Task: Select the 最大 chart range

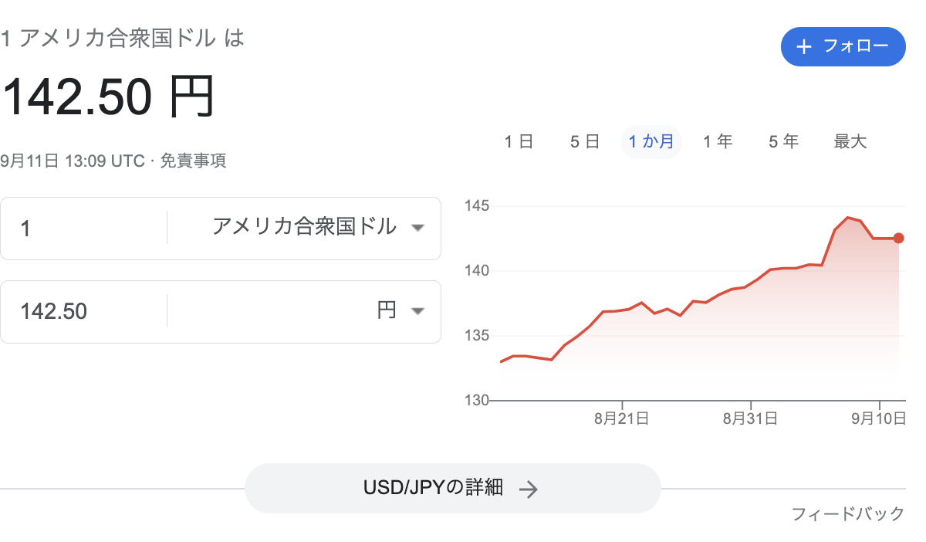Action: tap(850, 142)
